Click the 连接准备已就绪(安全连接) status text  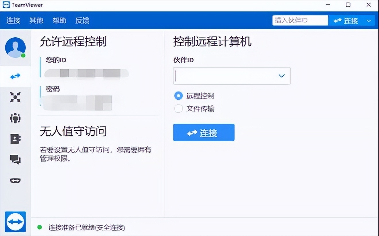(x=87, y=228)
